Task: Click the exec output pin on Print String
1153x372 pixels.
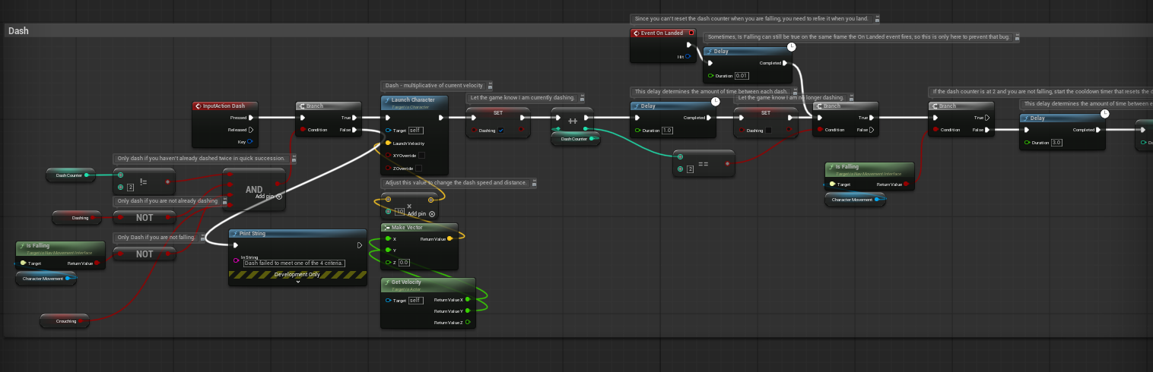Action: click(361, 245)
